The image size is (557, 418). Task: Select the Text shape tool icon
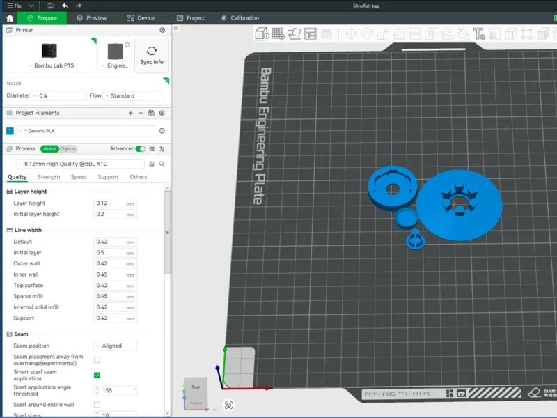pos(479,33)
